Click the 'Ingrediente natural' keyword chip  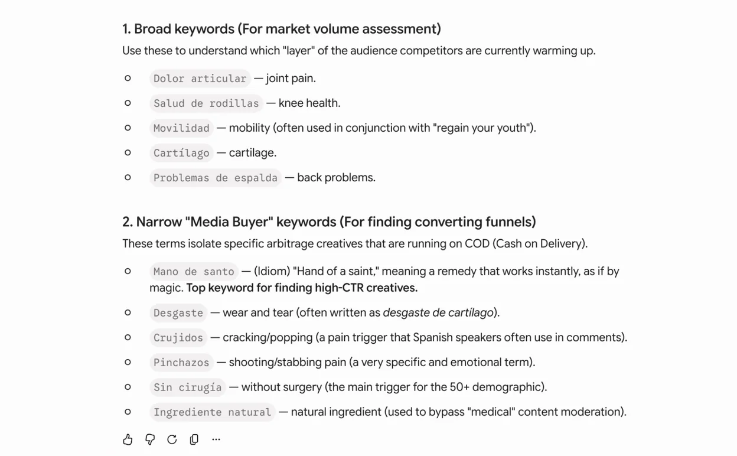(213, 412)
